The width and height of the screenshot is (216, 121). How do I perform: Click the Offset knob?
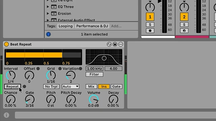pyautogui.click(x=29, y=75)
